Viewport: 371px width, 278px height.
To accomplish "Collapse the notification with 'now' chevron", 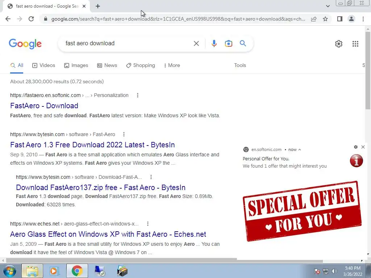I will (300, 149).
